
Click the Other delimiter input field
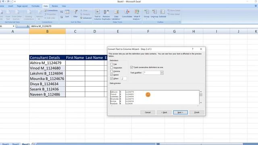[x=124, y=79]
